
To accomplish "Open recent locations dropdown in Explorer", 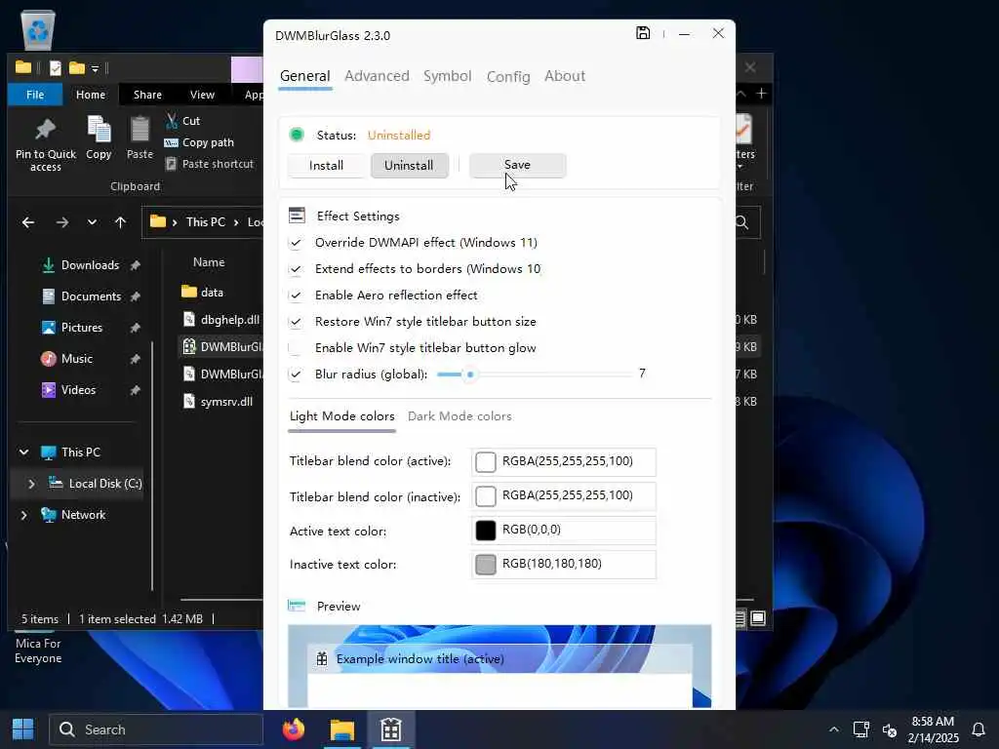I will [92, 222].
